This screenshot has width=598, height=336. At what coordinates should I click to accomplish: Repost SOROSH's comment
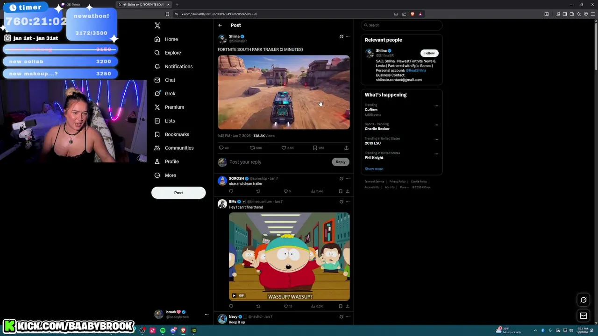pyautogui.click(x=258, y=191)
